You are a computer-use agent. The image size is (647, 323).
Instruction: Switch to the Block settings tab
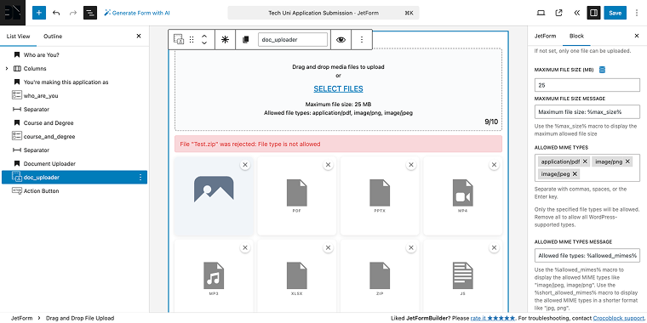(576, 36)
